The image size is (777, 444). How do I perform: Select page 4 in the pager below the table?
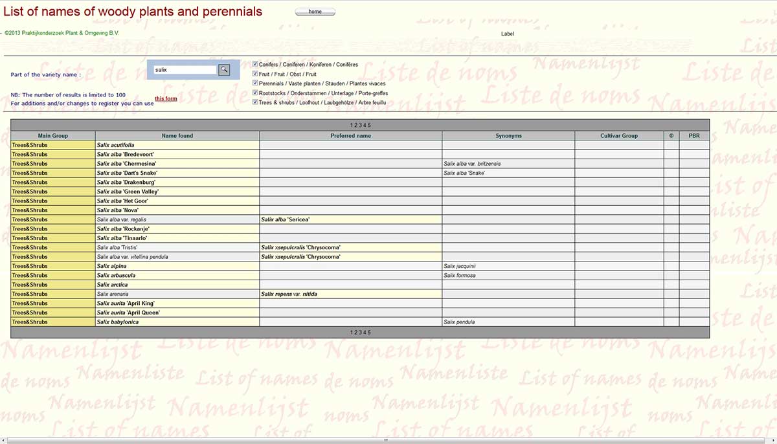(x=365, y=332)
